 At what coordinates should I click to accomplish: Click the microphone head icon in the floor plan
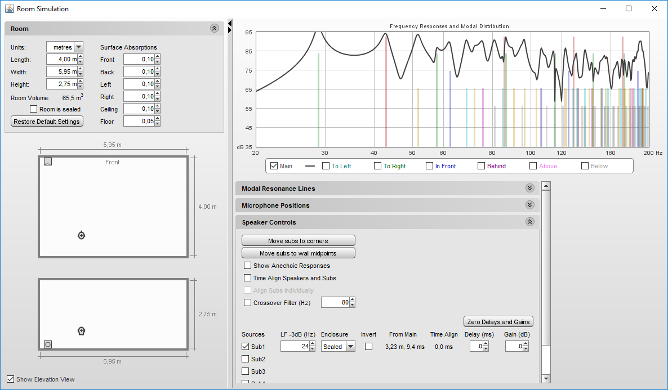click(81, 235)
